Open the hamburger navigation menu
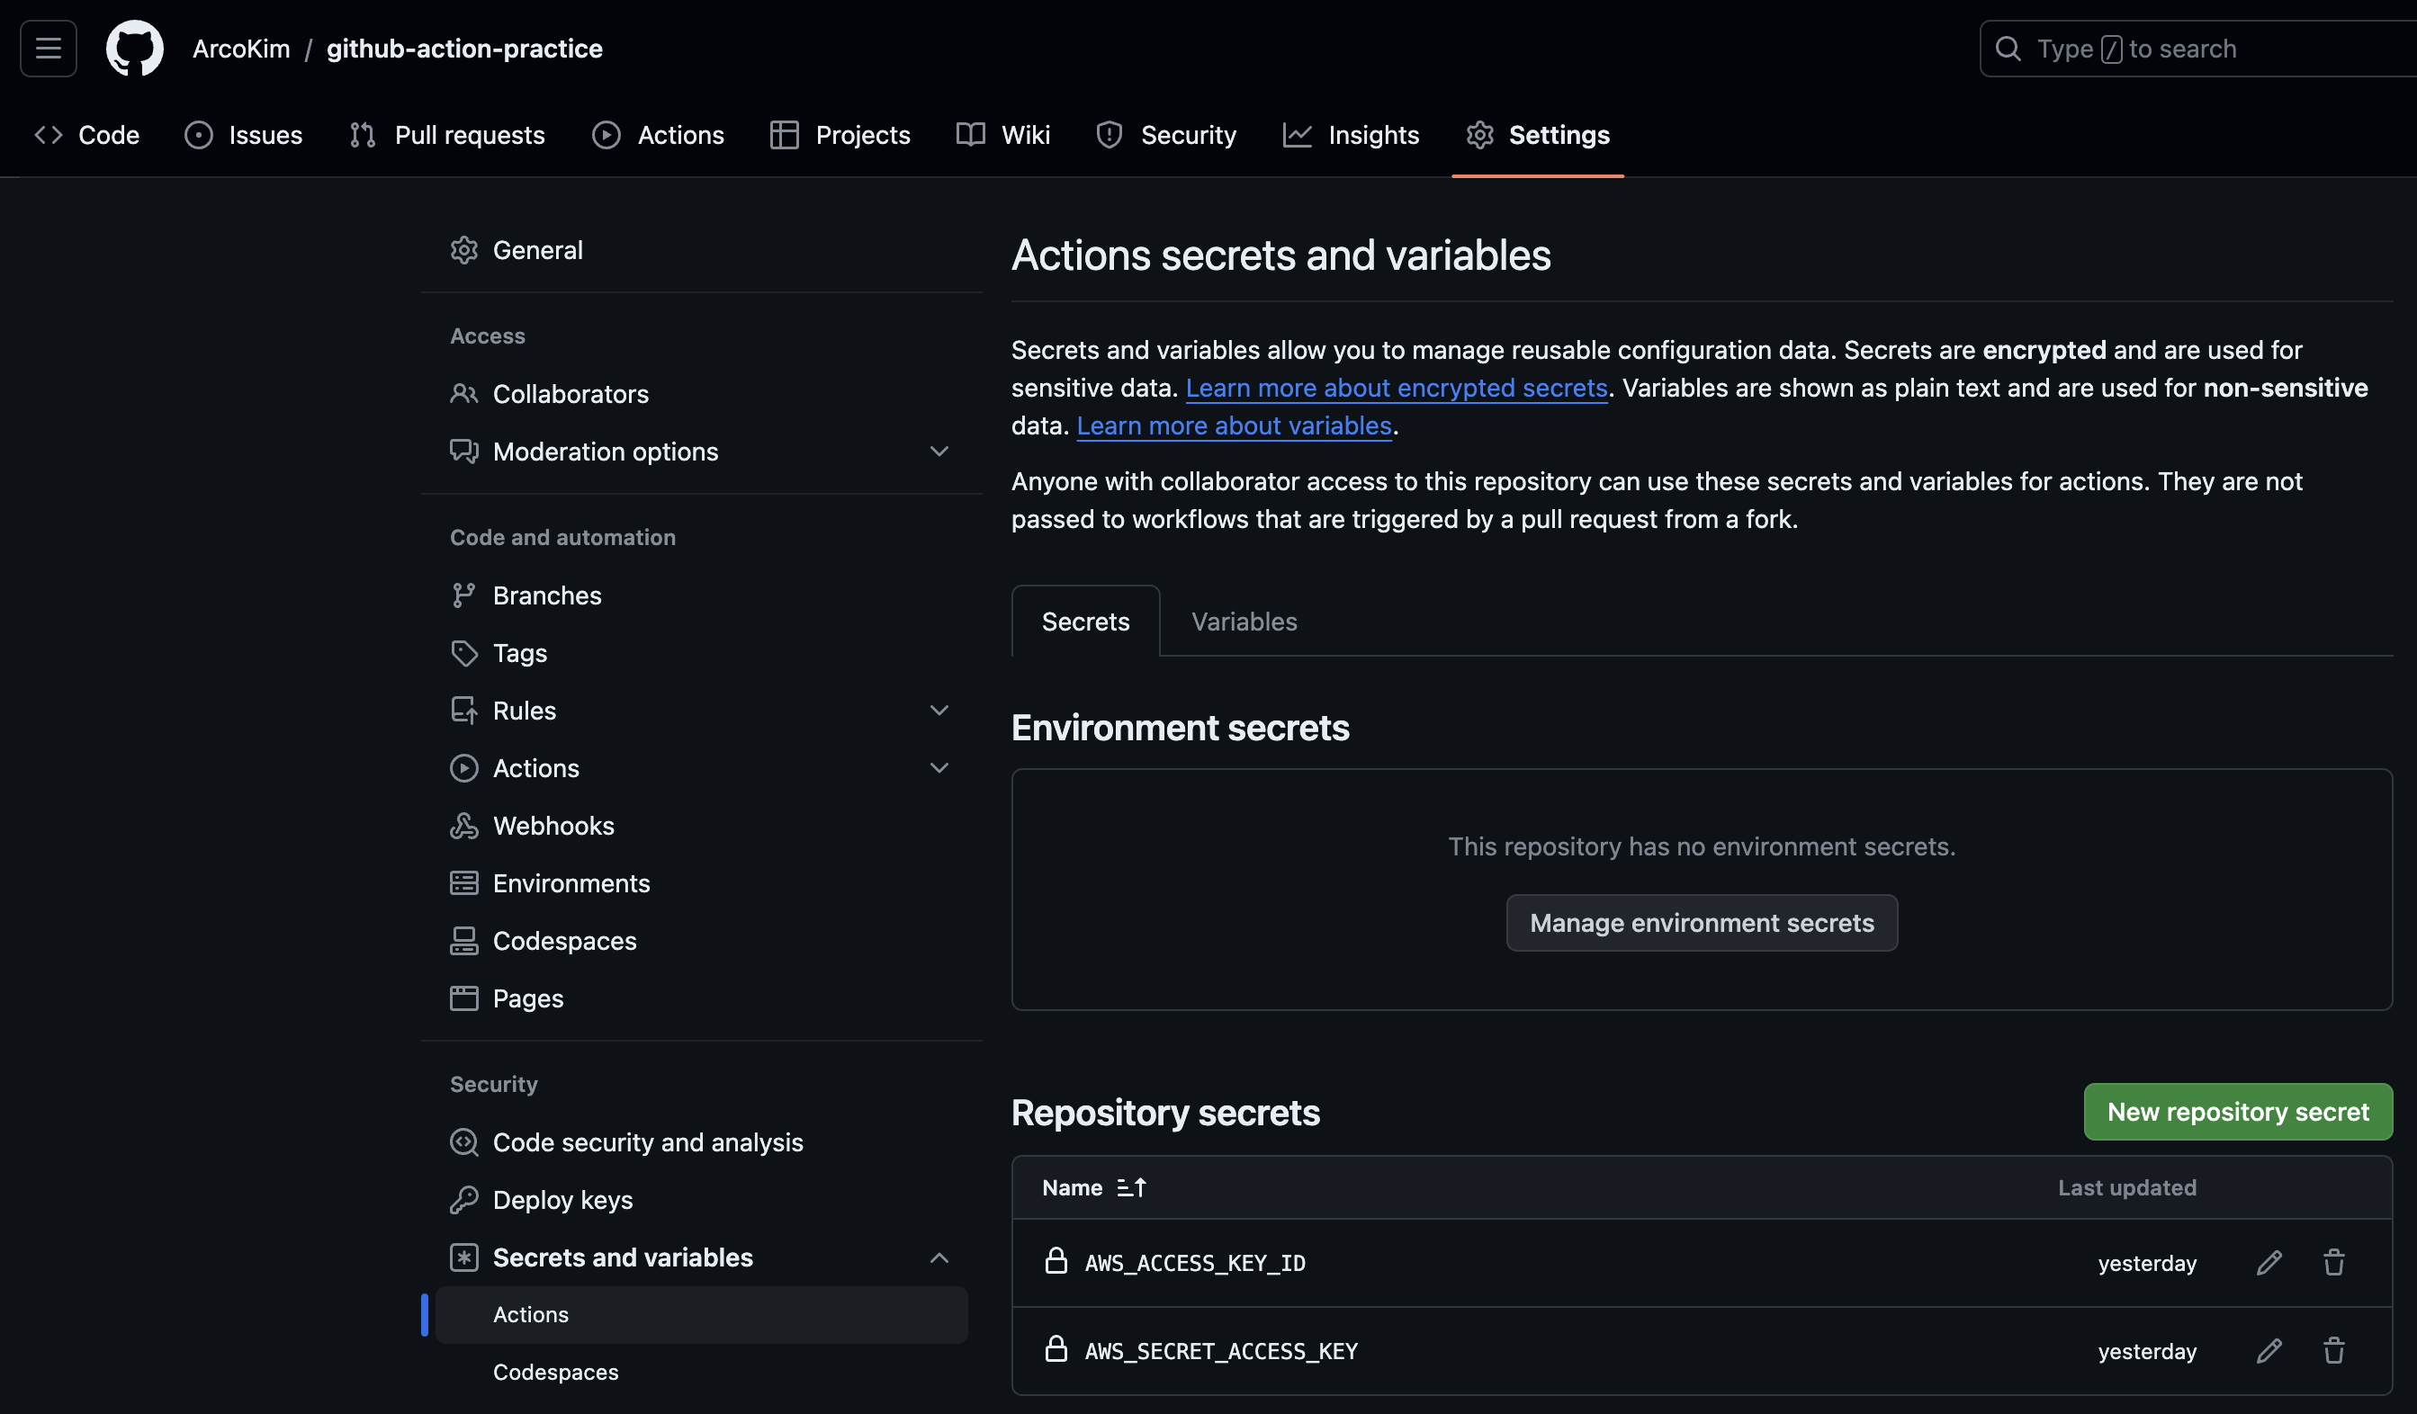Viewport: 2417px width, 1414px height. pyautogui.click(x=48, y=48)
